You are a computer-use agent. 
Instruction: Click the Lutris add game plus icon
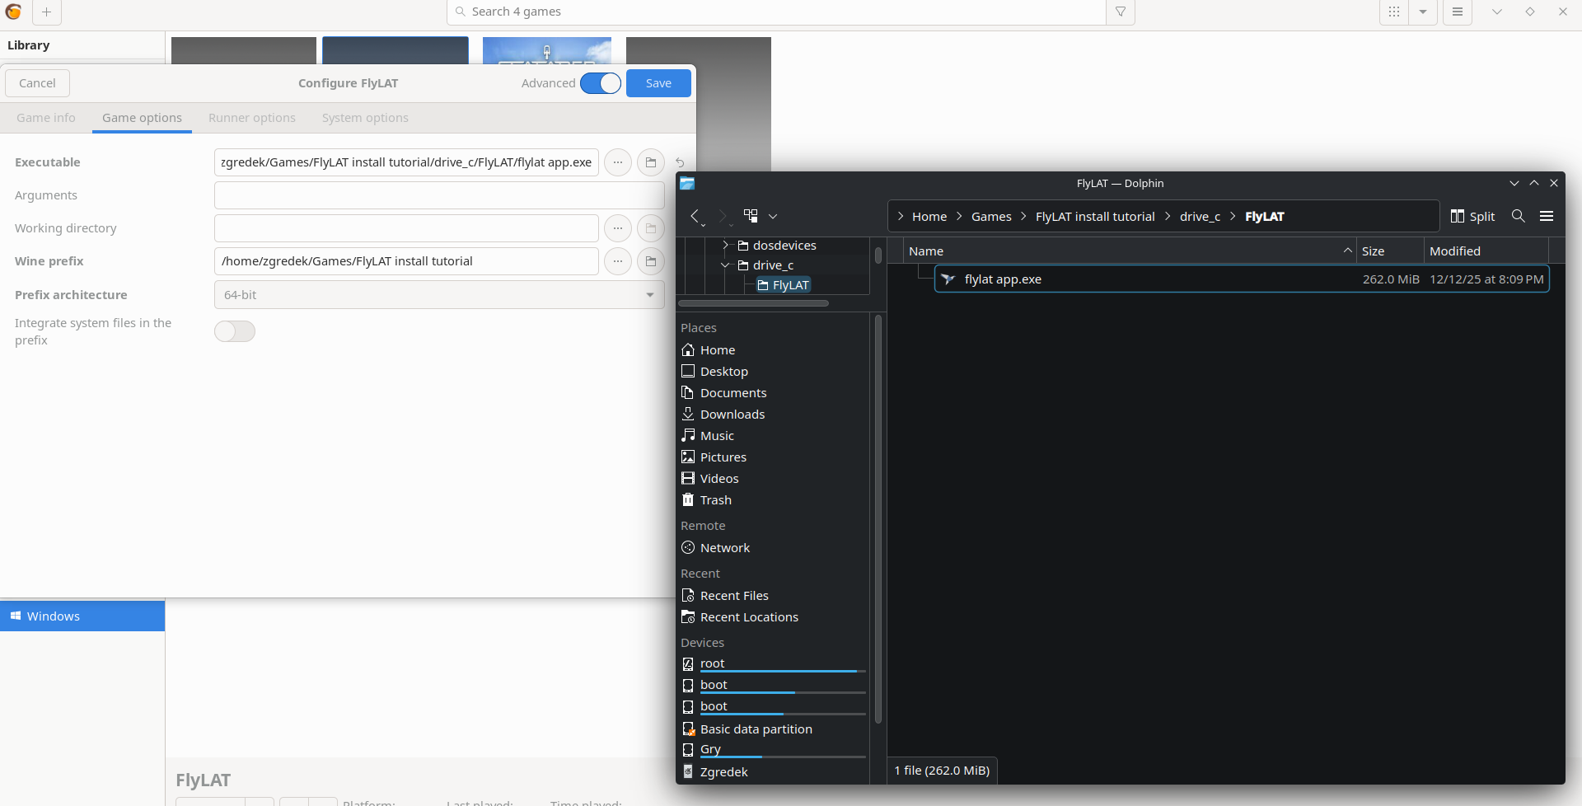(46, 12)
